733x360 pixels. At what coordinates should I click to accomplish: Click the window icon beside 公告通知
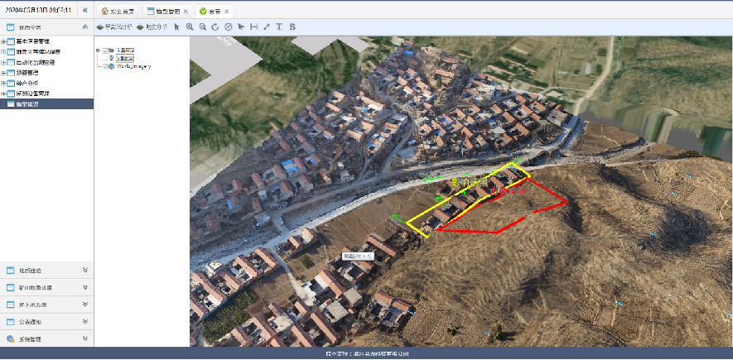[10, 322]
